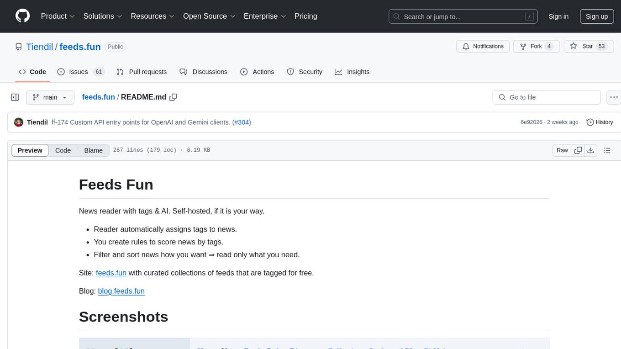The image size is (621, 349).
Task: Switch to Blame view
Action: click(x=93, y=150)
